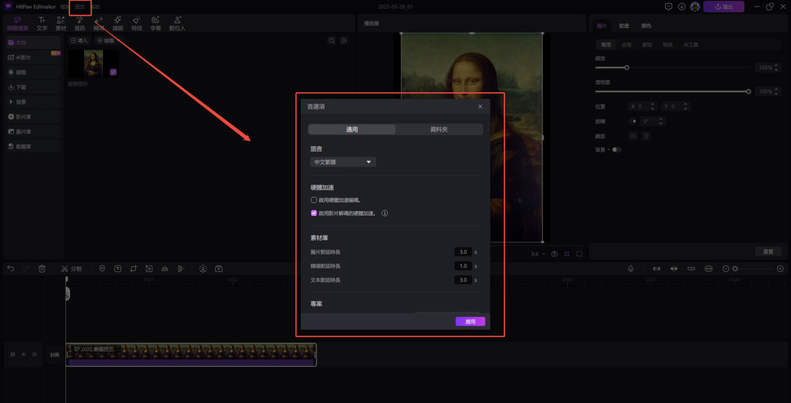Click the 匯出 export button
Image resolution: width=791 pixels, height=403 pixels.
click(x=724, y=7)
